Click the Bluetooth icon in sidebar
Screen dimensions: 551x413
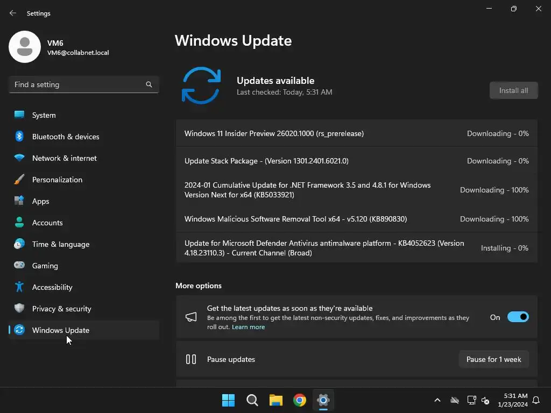tap(19, 136)
